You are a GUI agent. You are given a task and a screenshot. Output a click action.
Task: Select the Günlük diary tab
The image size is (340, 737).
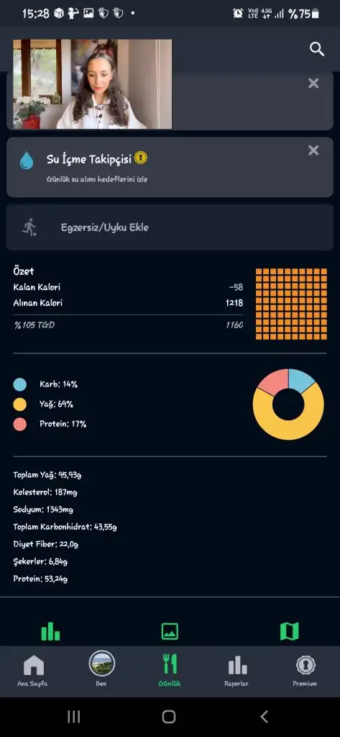170,670
